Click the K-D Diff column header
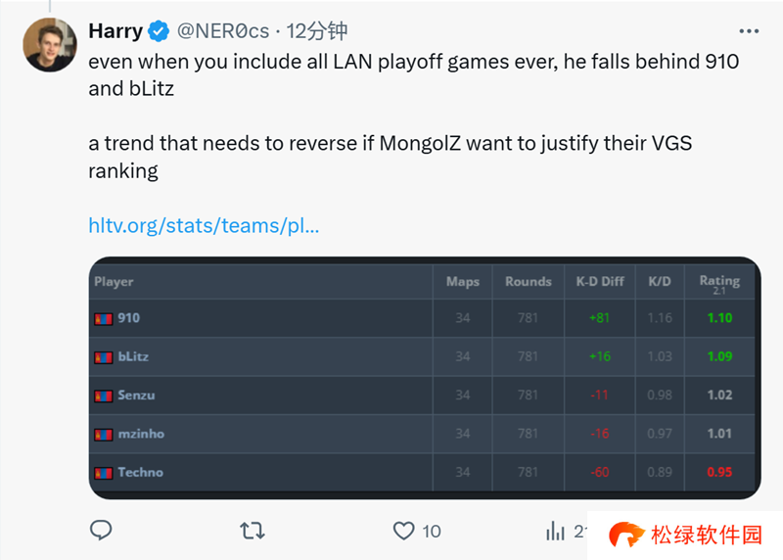The height and width of the screenshot is (560, 783). pyautogui.click(x=600, y=282)
